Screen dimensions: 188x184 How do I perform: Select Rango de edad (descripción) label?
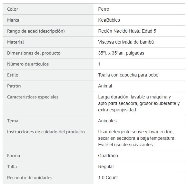coord(36,31)
